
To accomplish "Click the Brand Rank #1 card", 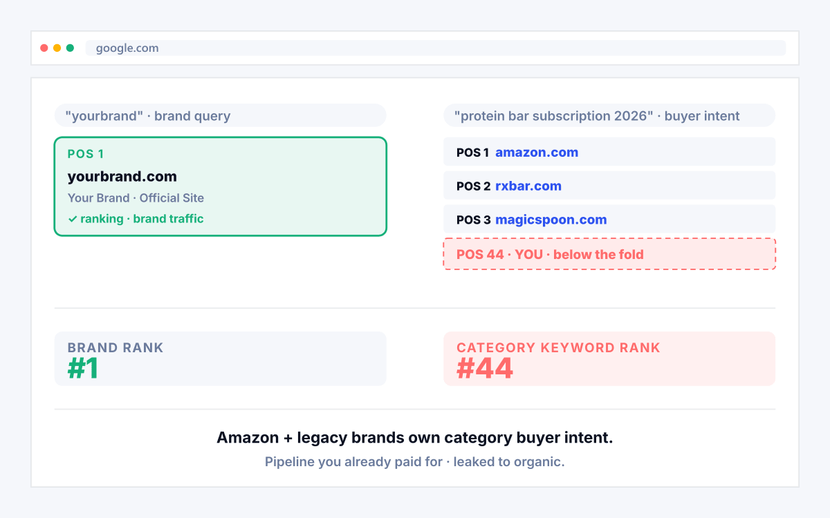I will click(220, 358).
